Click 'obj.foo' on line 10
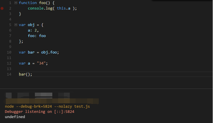213x123 pixels. pyautogui.click(x=49, y=52)
